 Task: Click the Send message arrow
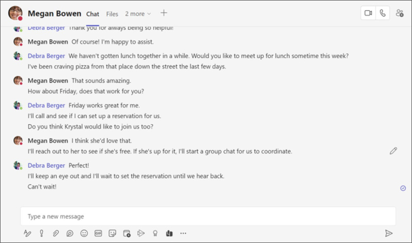[x=388, y=233]
